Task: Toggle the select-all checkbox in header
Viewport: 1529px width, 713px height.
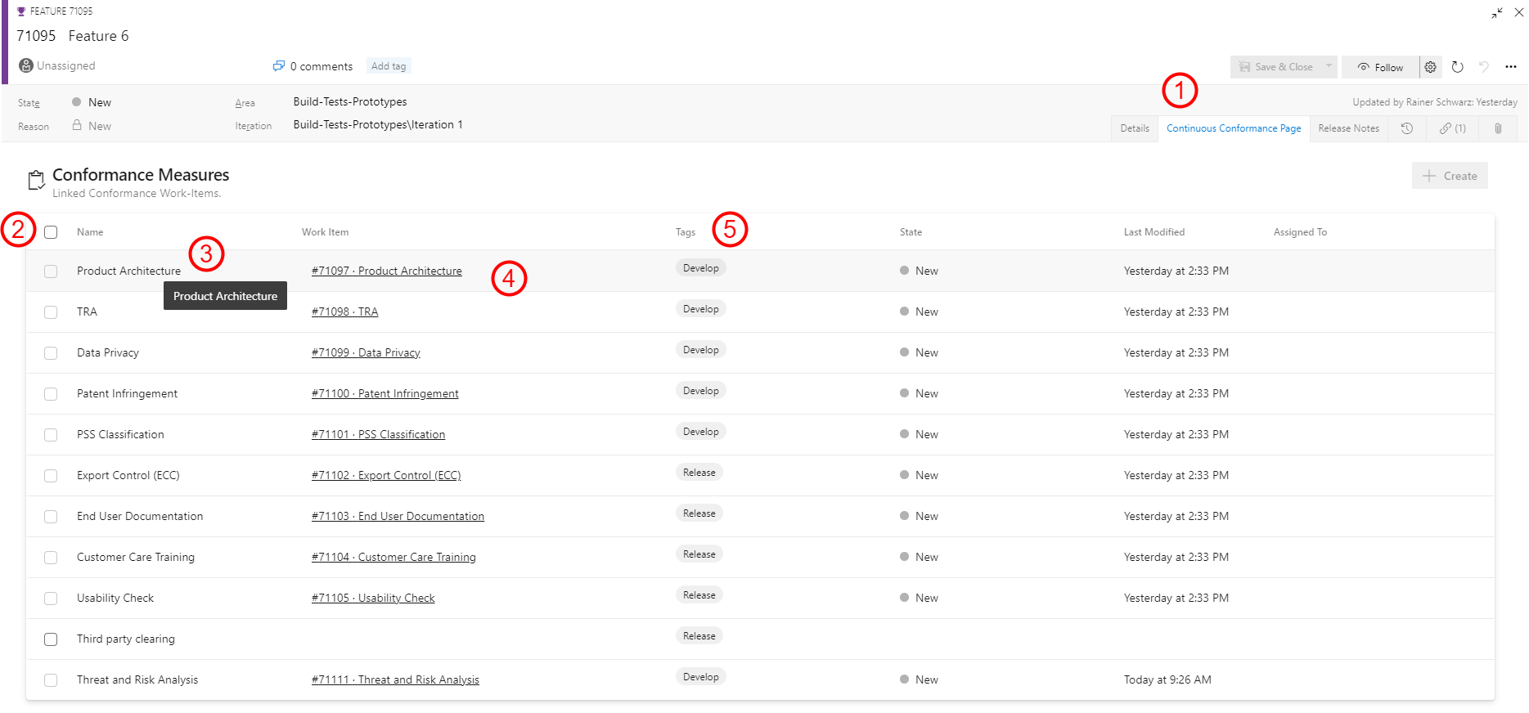Action: 51,232
